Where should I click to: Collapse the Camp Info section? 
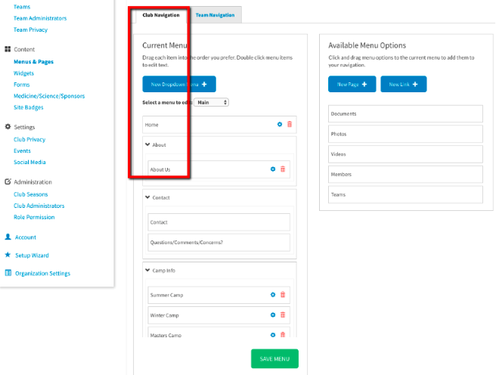coord(147,270)
